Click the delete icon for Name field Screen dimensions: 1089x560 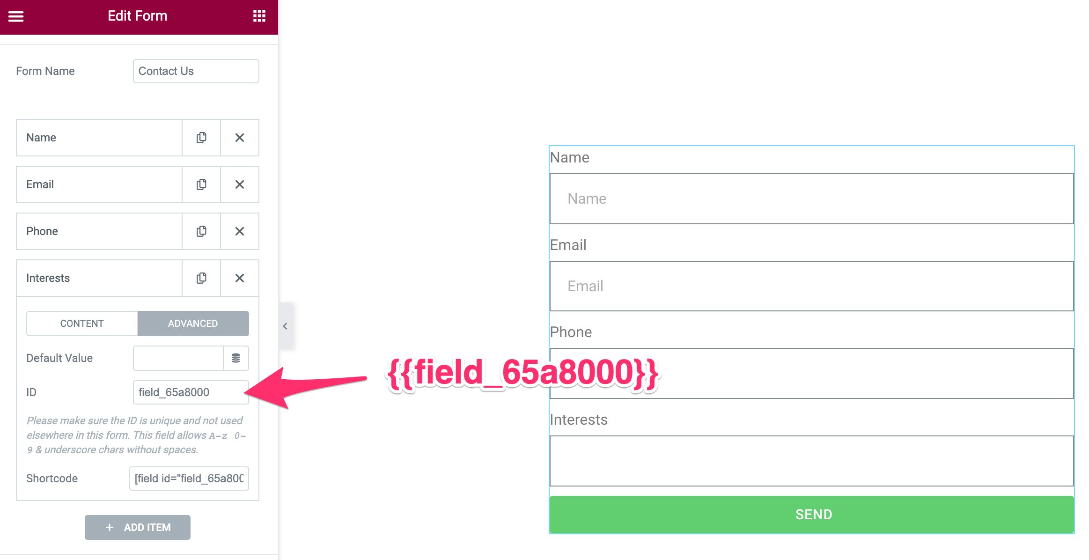point(240,137)
